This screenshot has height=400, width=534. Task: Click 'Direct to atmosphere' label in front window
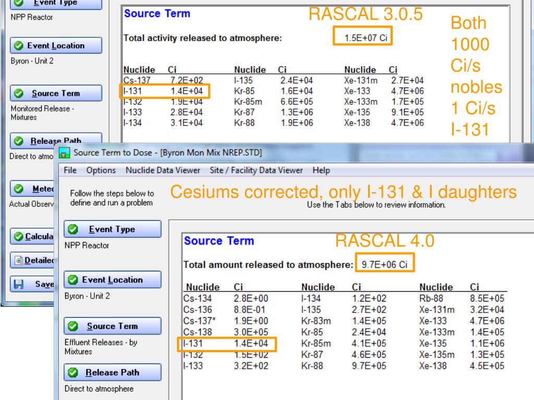(x=99, y=389)
